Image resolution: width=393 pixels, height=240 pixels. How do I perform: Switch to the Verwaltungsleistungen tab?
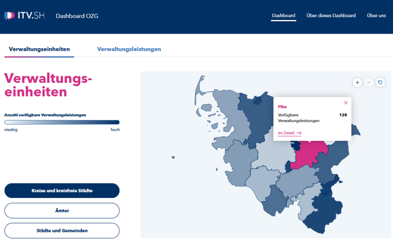pos(129,49)
